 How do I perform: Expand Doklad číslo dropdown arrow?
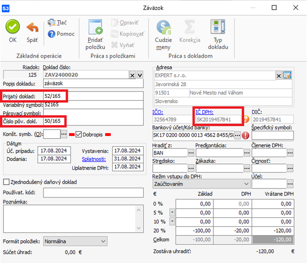click(x=140, y=75)
